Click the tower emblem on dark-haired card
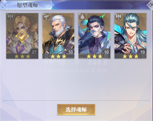The width and height of the screenshot is (153, 121). tap(82, 17)
